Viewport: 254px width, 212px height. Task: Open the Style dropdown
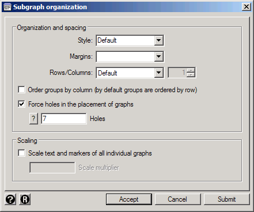(159, 40)
